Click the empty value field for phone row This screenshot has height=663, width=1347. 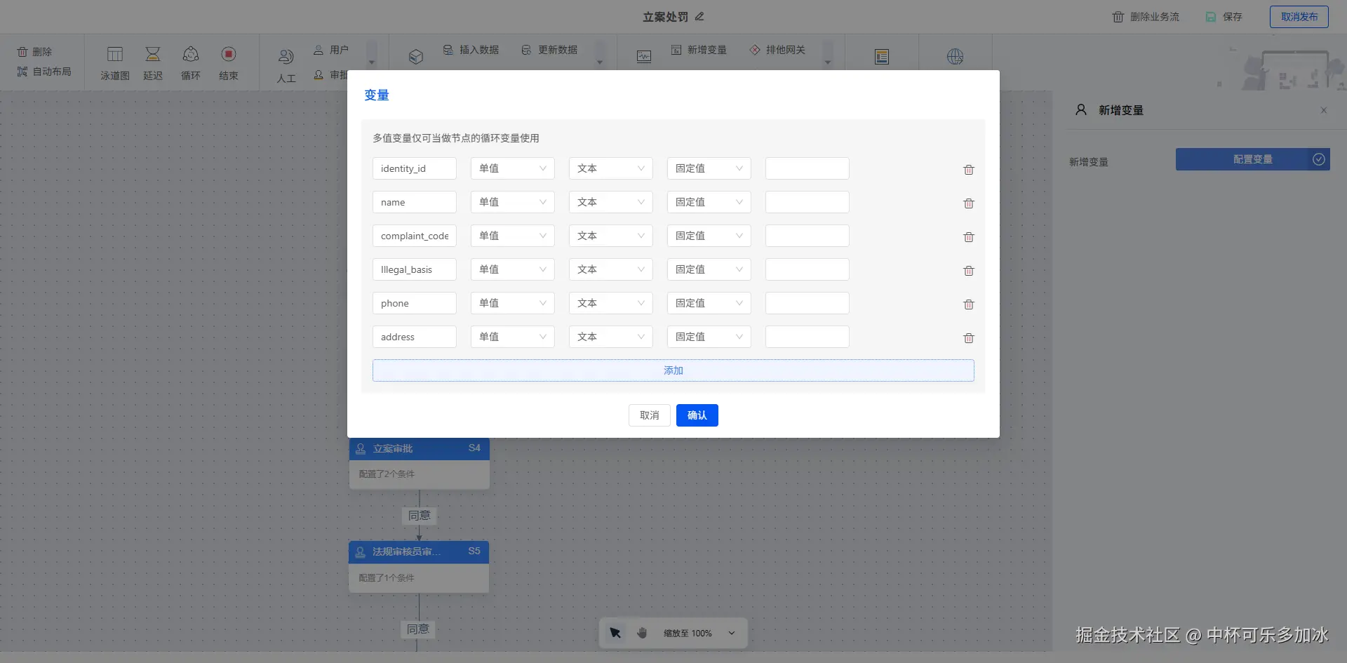point(807,303)
